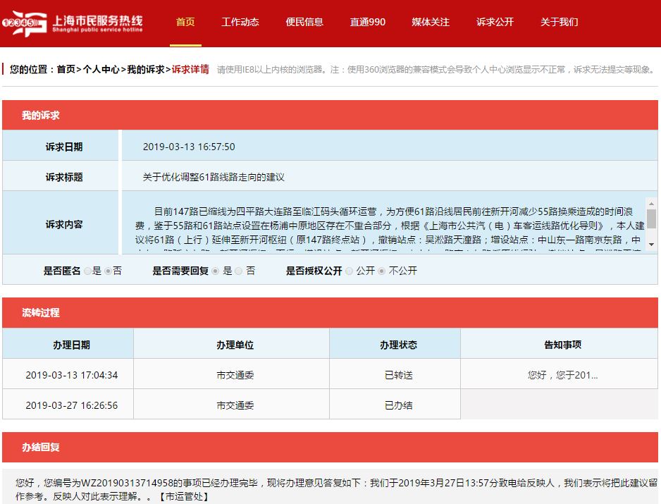Open the 工作动态 menu item
The image size is (661, 504).
(x=240, y=22)
